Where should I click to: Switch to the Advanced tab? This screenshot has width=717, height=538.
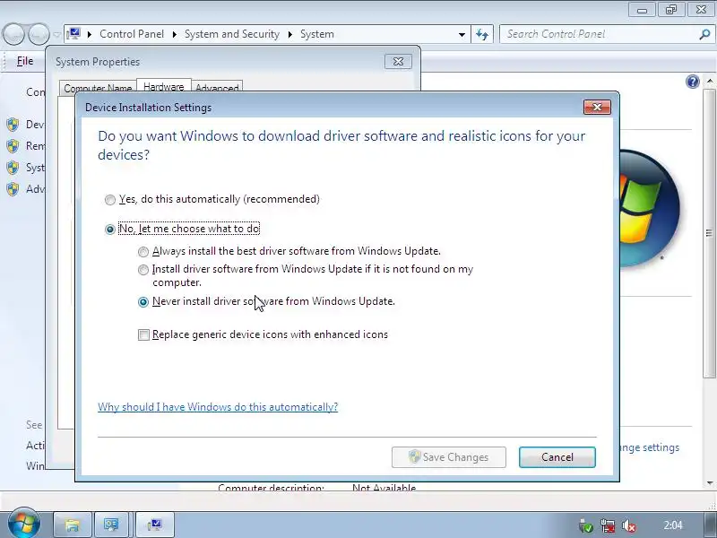[217, 87]
